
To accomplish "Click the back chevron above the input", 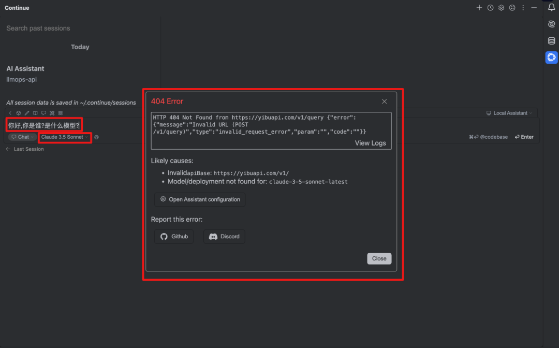I will click(10, 113).
